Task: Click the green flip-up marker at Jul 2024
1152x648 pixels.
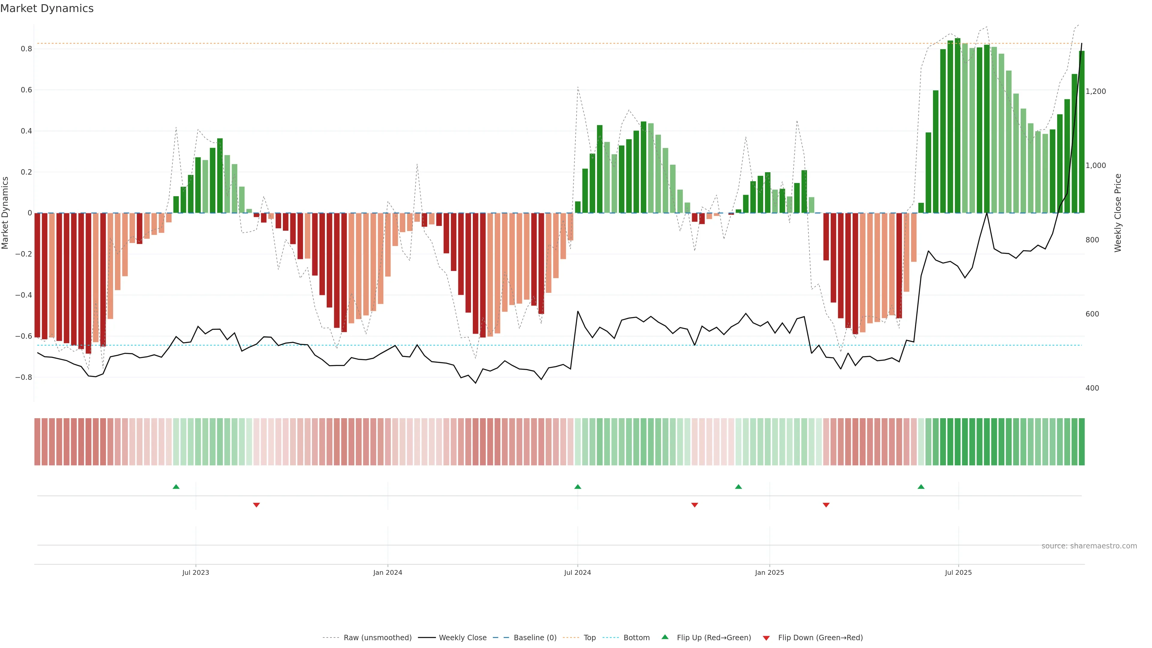Action: click(578, 487)
